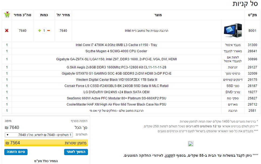Image resolution: width=261 pixels, height=164 pixels.
Task: Decrease quantity with the orange minus icon
Action: (49, 30)
